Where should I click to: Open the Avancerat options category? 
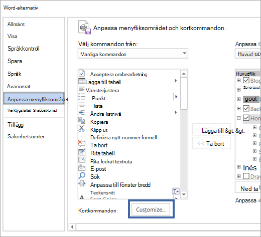point(19,87)
